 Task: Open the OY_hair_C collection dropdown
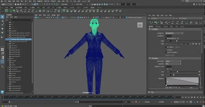[x=163, y=18]
